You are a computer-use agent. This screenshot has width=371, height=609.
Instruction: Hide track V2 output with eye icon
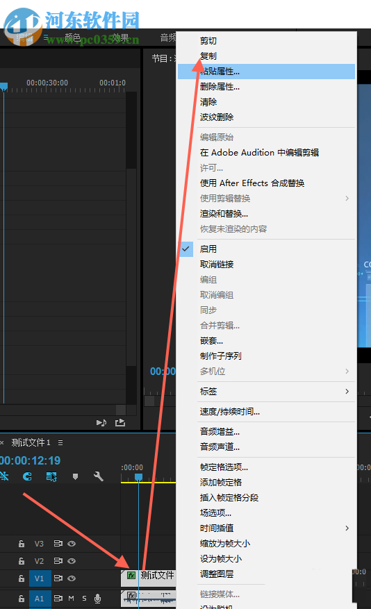72,561
